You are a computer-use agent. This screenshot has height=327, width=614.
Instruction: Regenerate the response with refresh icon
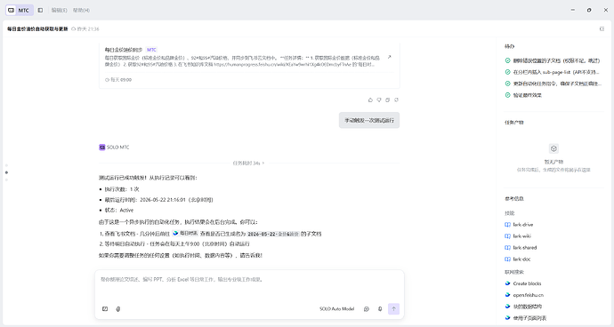click(x=396, y=100)
